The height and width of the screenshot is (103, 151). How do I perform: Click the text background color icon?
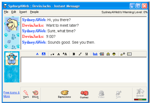pyautogui.click(x=44, y=54)
